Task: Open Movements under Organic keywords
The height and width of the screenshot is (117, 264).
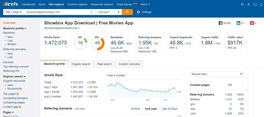Action: 15,89
